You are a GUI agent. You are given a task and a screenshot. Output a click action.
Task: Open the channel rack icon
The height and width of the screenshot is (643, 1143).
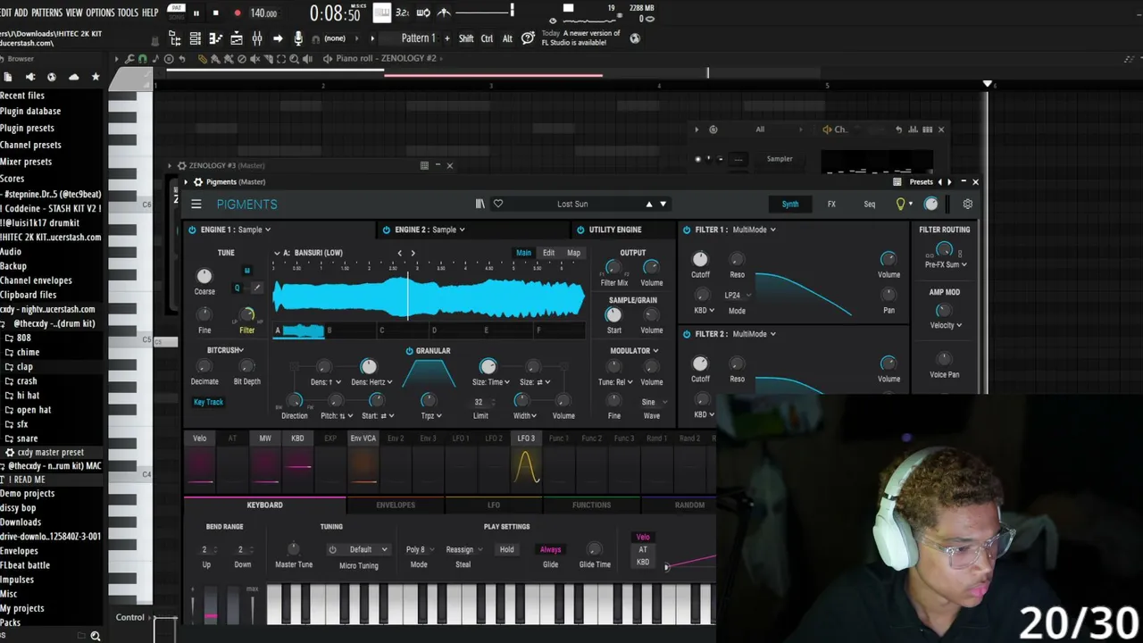[x=236, y=38]
